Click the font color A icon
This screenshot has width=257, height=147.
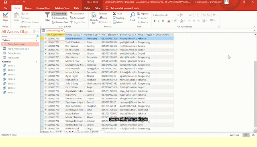click(169, 21)
